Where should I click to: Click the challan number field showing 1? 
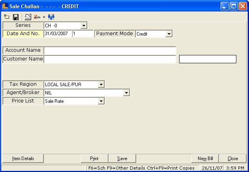point(83,34)
